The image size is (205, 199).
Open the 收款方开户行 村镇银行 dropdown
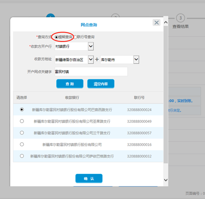(91, 46)
